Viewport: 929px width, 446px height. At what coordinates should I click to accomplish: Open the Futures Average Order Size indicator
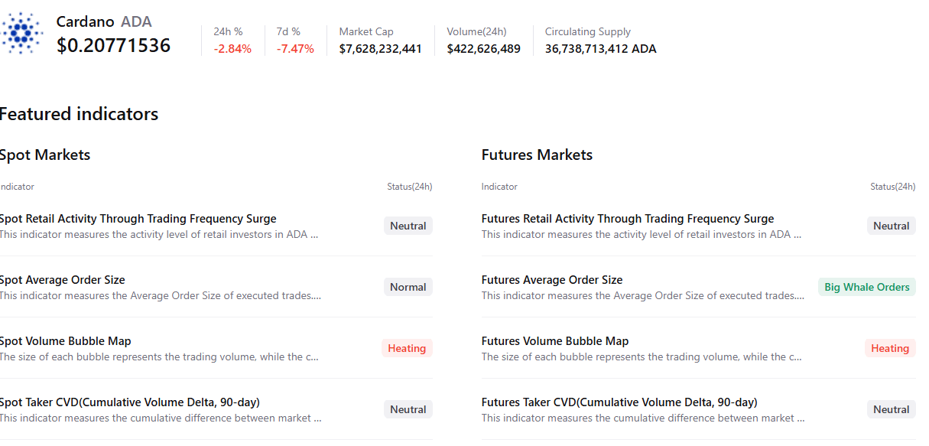pos(552,280)
